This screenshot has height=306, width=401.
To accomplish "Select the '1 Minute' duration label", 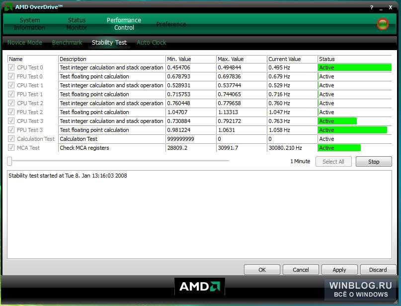I will click(300, 161).
